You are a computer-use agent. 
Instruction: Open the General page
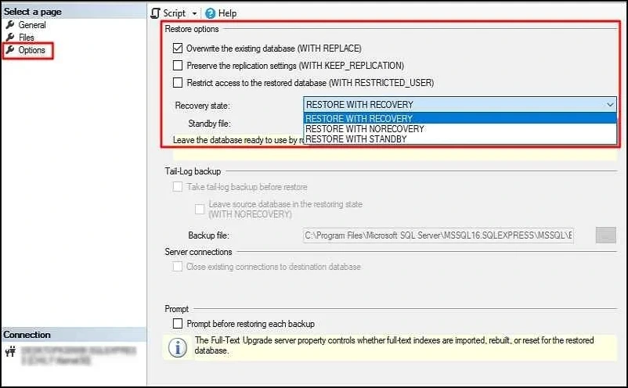tap(32, 25)
